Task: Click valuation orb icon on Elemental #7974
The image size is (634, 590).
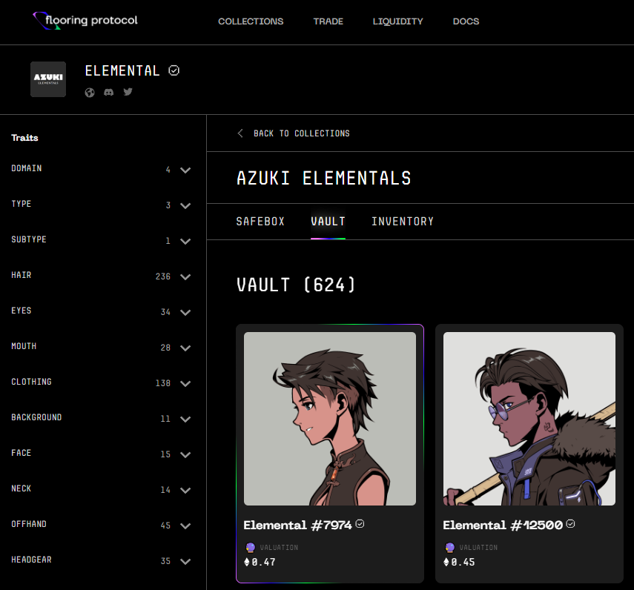Action: (x=251, y=548)
